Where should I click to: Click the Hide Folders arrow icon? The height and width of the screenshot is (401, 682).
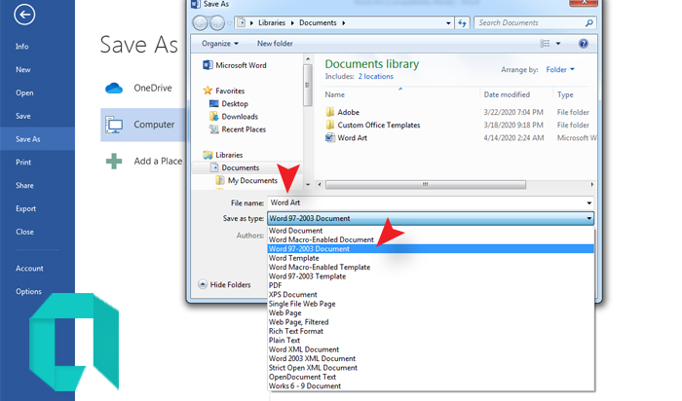tap(203, 284)
